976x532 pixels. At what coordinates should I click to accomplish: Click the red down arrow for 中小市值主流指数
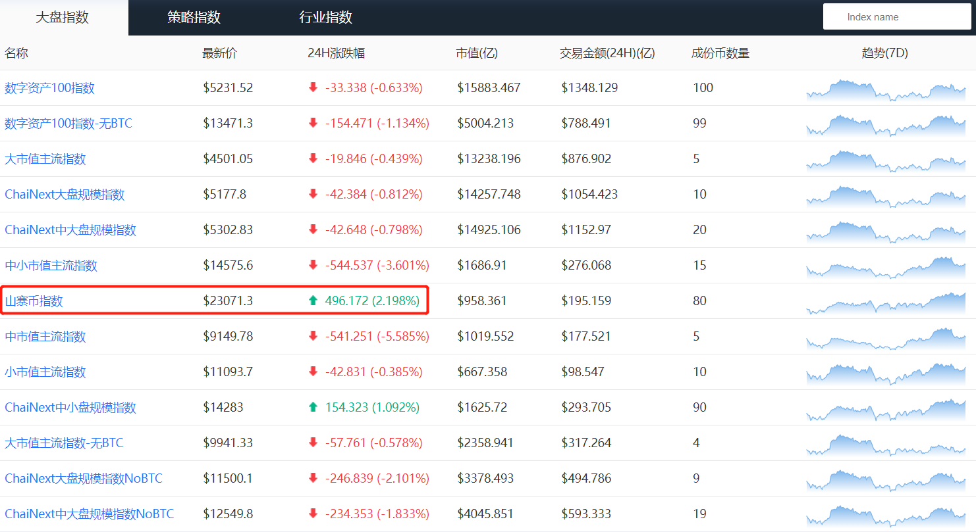tap(313, 265)
